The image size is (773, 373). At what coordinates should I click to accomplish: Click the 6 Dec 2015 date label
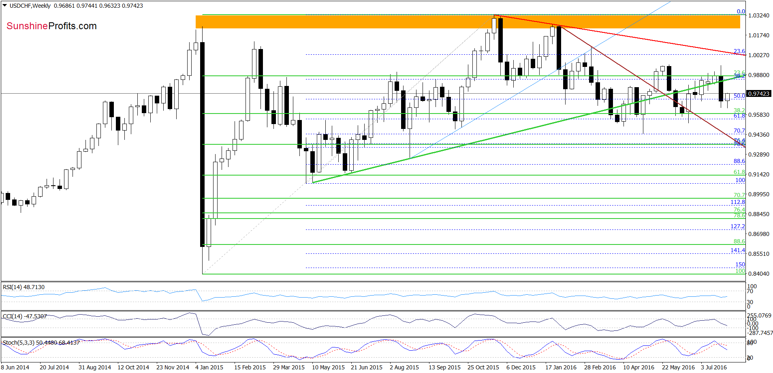coord(521,367)
